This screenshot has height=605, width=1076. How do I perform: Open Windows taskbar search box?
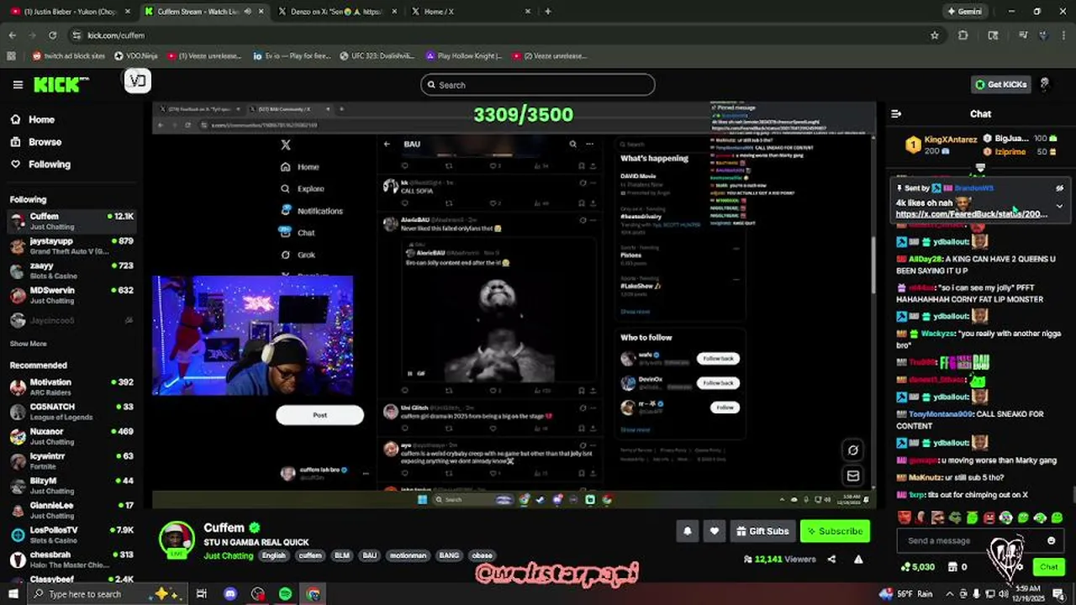(x=107, y=594)
